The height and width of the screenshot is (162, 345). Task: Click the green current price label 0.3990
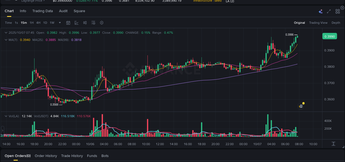(x=330, y=36)
